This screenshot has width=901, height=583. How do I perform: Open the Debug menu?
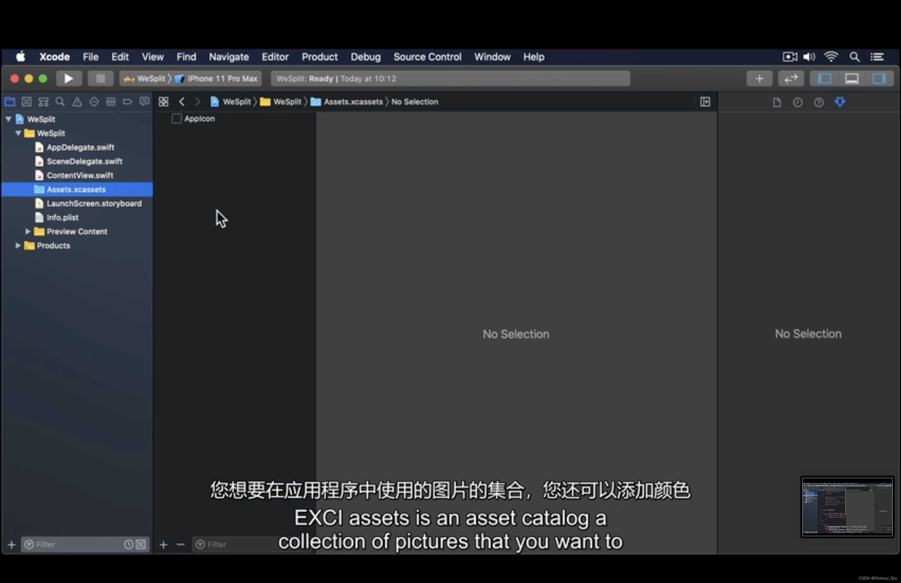pos(365,57)
